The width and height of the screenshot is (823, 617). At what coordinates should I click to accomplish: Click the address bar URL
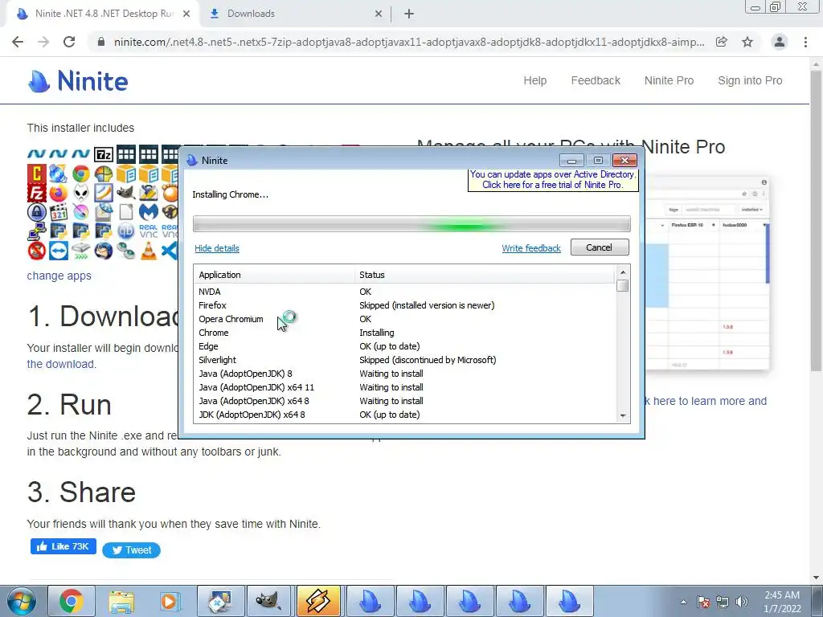click(409, 42)
